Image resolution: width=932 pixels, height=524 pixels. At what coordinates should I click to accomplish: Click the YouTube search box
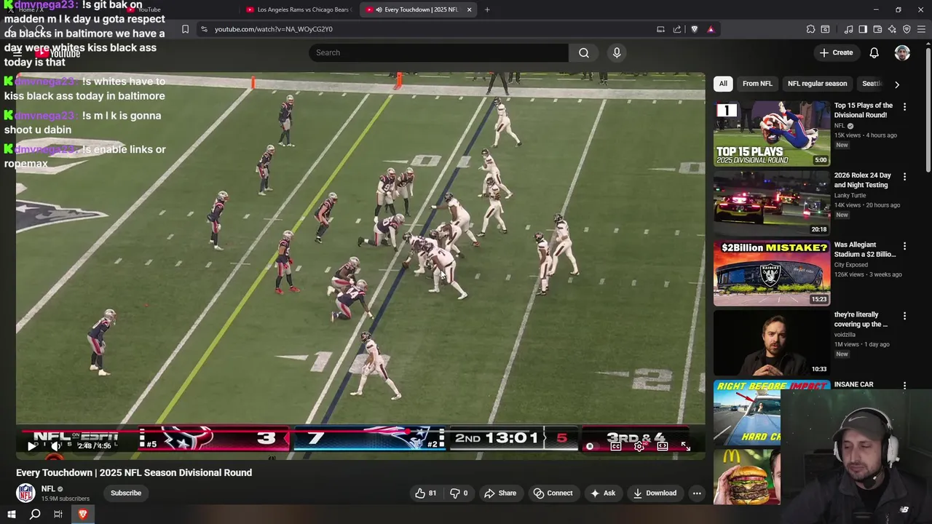[x=438, y=52]
